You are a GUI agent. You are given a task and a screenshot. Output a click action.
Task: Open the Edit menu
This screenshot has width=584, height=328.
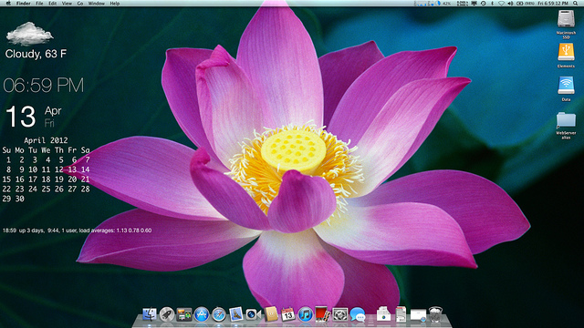(53, 4)
